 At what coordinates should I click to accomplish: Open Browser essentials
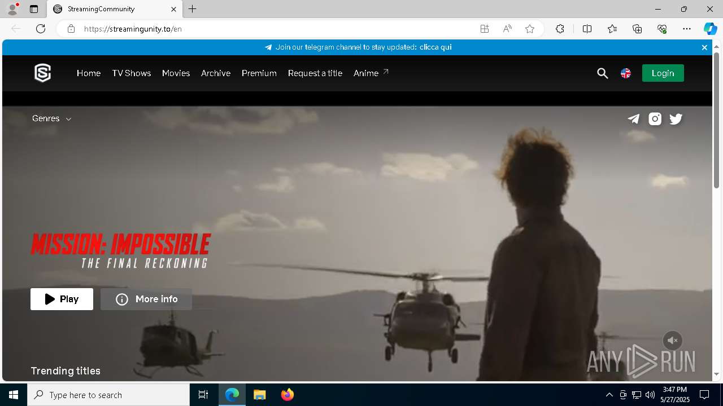click(x=662, y=29)
